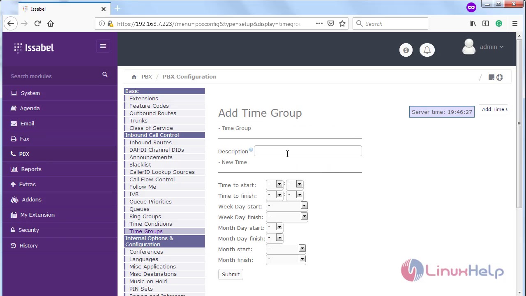526x296 pixels.
Task: Click the Grammarly extension icon
Action: pyautogui.click(x=499, y=23)
